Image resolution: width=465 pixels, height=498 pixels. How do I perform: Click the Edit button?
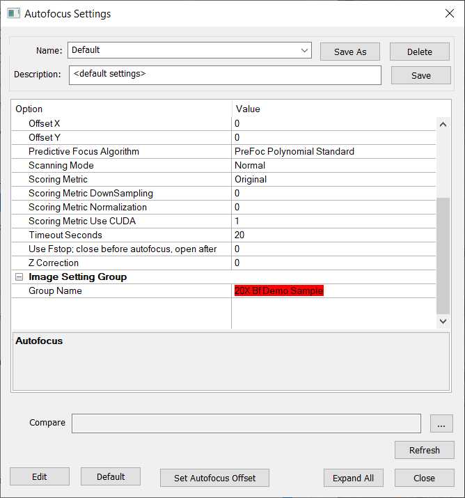(40, 476)
